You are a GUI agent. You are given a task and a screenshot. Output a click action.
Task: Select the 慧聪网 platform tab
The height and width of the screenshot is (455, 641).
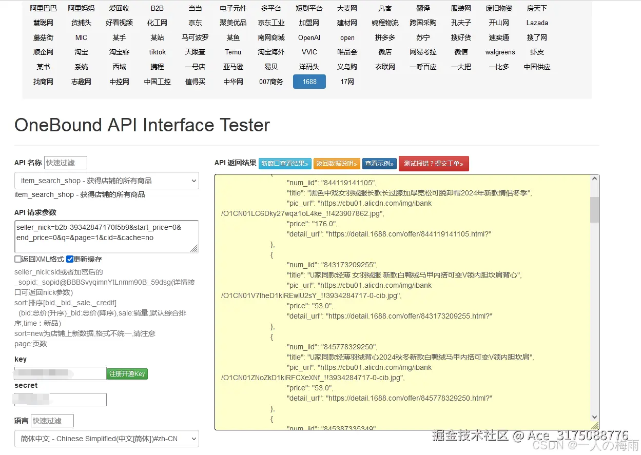(x=43, y=23)
